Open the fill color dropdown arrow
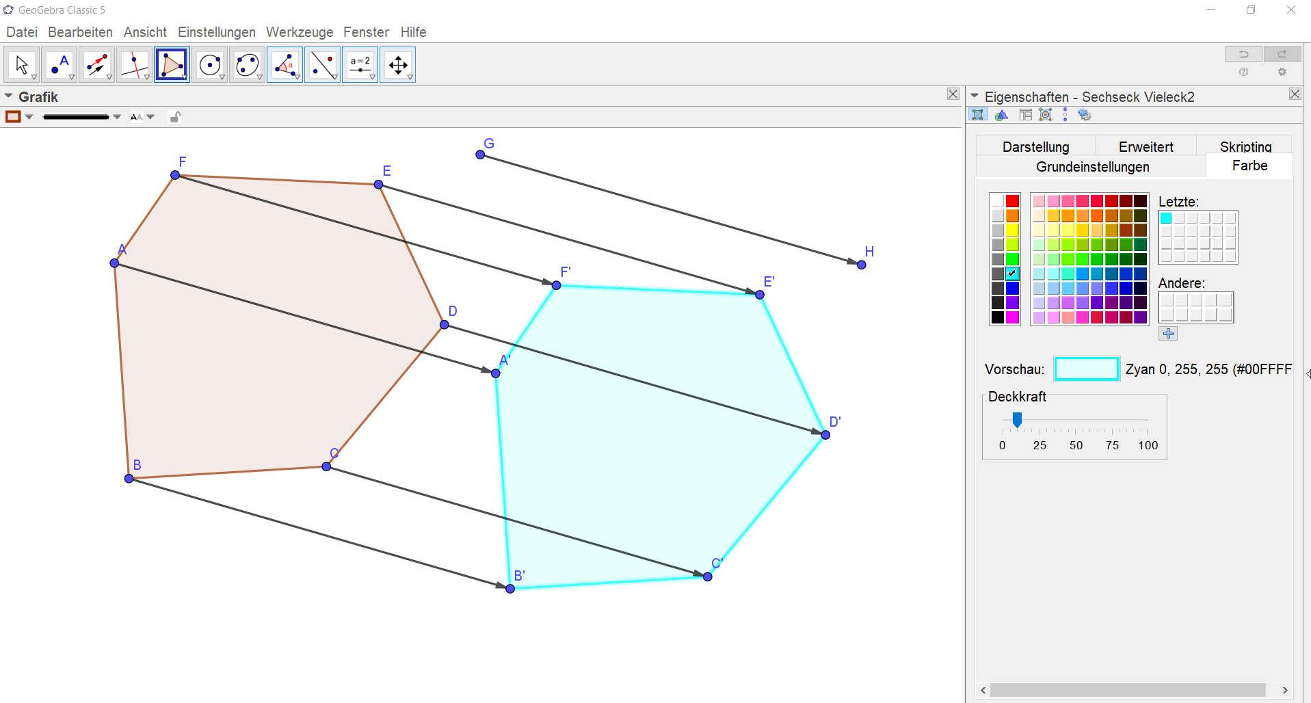This screenshot has width=1311, height=703. pyautogui.click(x=29, y=117)
